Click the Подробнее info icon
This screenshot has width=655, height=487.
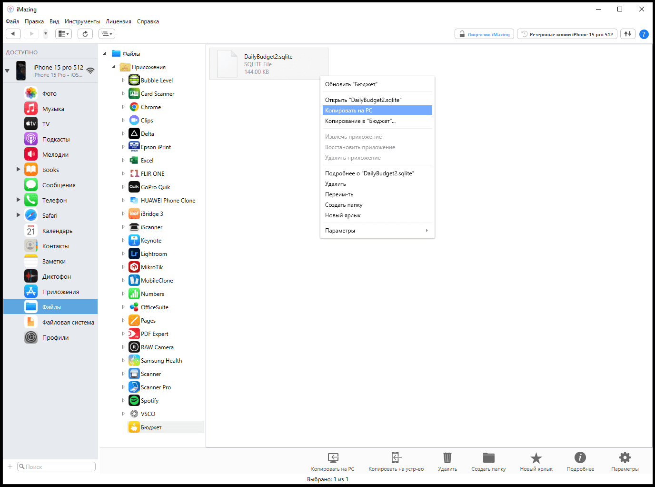click(x=580, y=461)
